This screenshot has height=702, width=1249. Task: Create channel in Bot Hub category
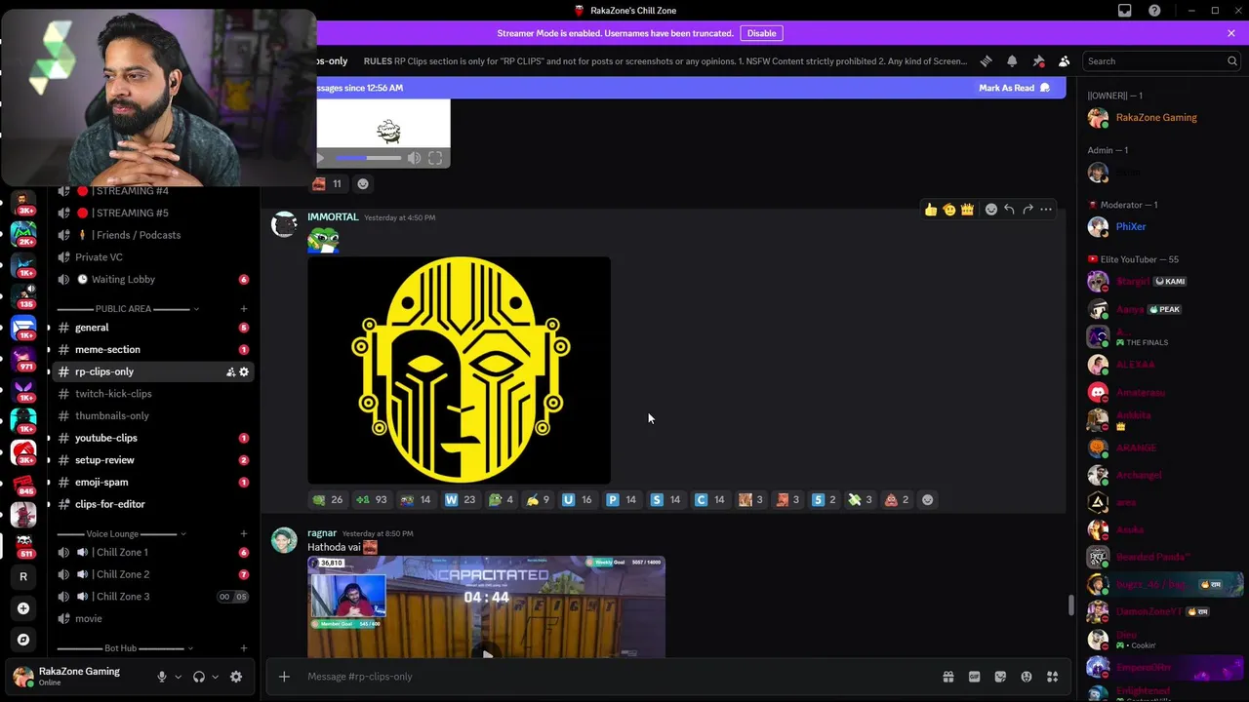[244, 648]
